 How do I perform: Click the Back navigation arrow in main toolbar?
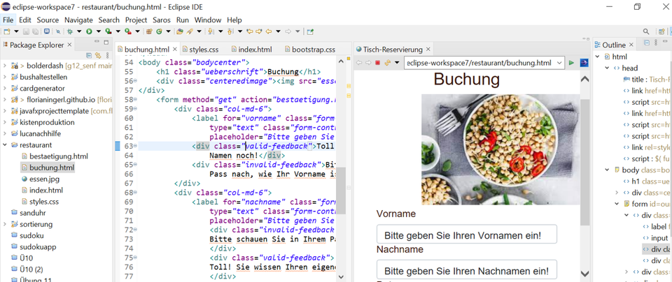(269, 31)
